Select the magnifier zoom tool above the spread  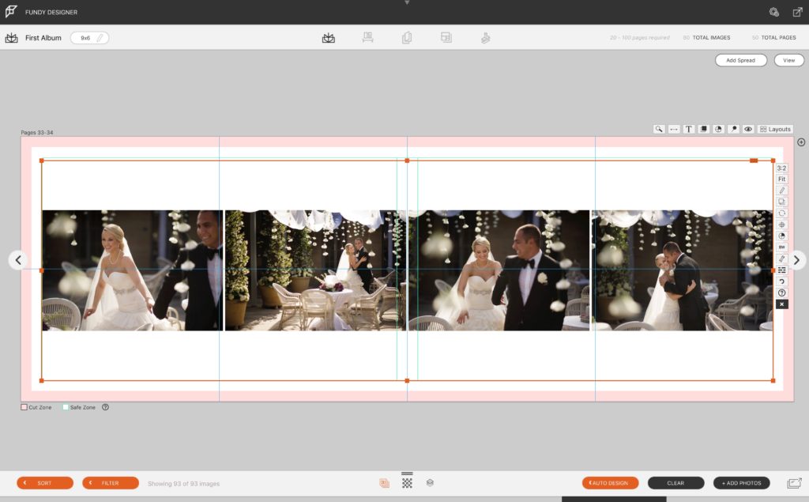click(x=659, y=129)
